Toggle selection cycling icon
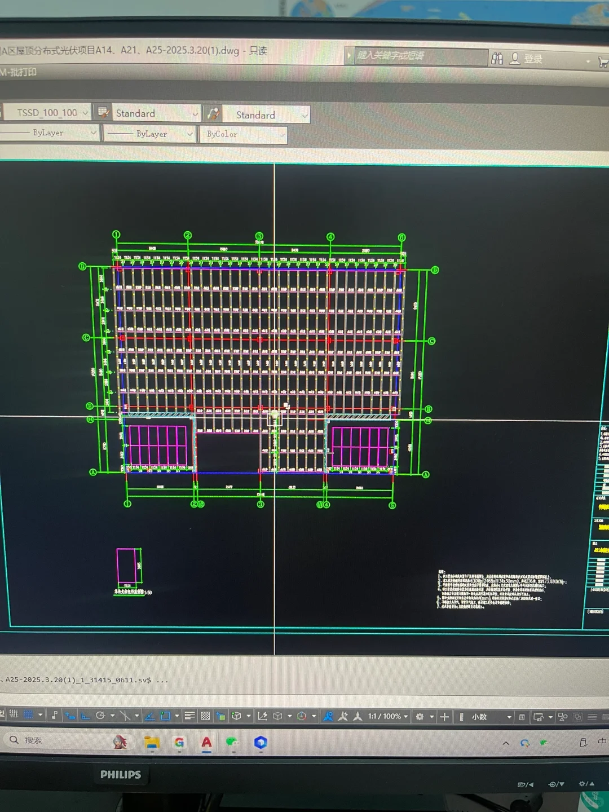Screen dimensions: 609x812 coord(220,716)
